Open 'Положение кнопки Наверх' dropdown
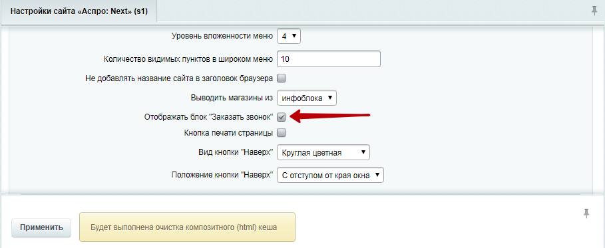 (331, 176)
